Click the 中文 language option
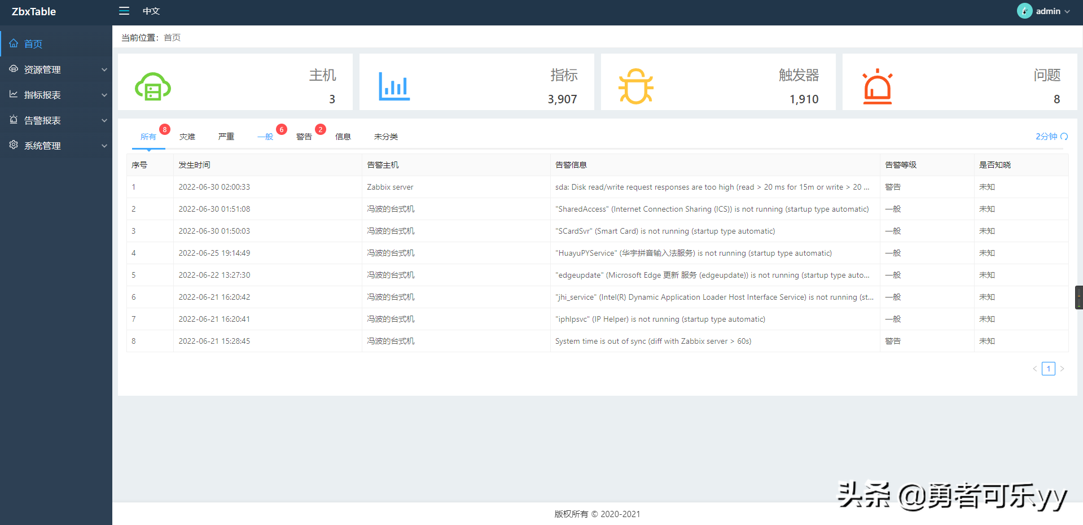Image resolution: width=1083 pixels, height=525 pixels. [x=151, y=11]
